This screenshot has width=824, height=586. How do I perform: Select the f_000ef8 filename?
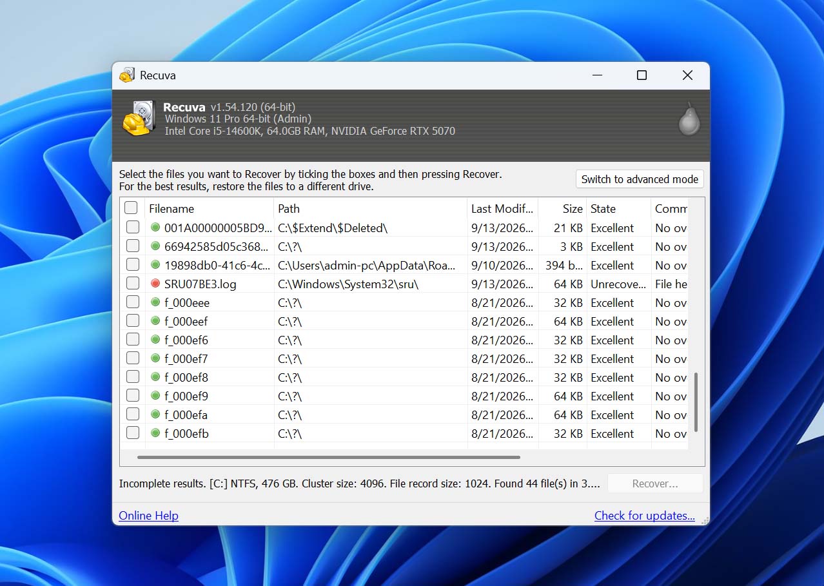186,377
